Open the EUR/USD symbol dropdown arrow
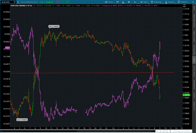196x133 pixels. [x=14, y=2]
